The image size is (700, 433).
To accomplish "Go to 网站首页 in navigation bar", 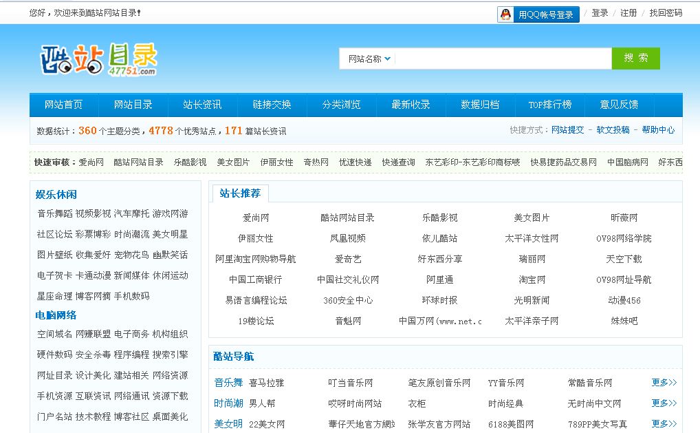I will (x=63, y=105).
